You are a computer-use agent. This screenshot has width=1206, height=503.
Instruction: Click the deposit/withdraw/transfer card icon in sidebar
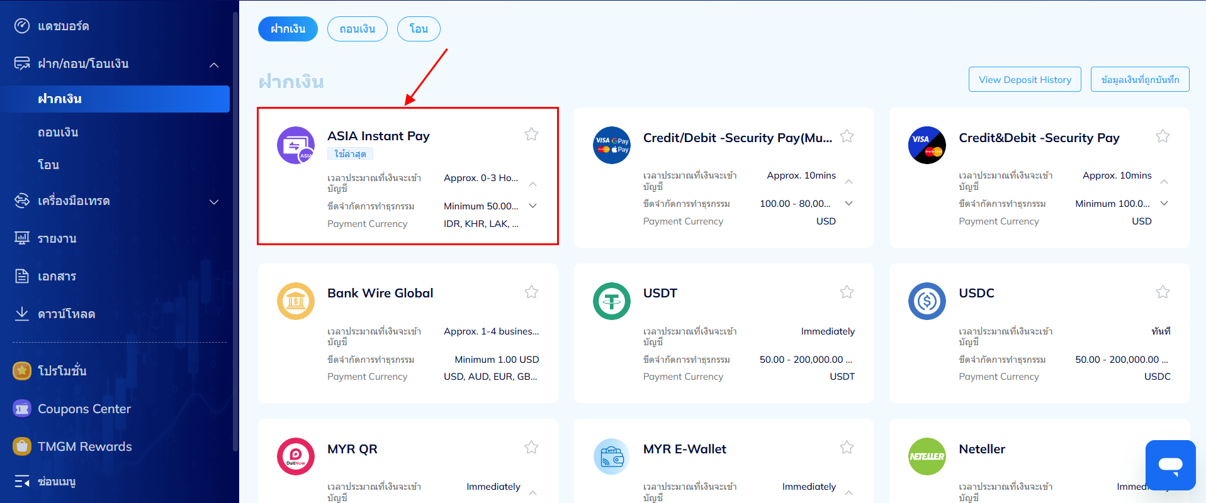[22, 64]
